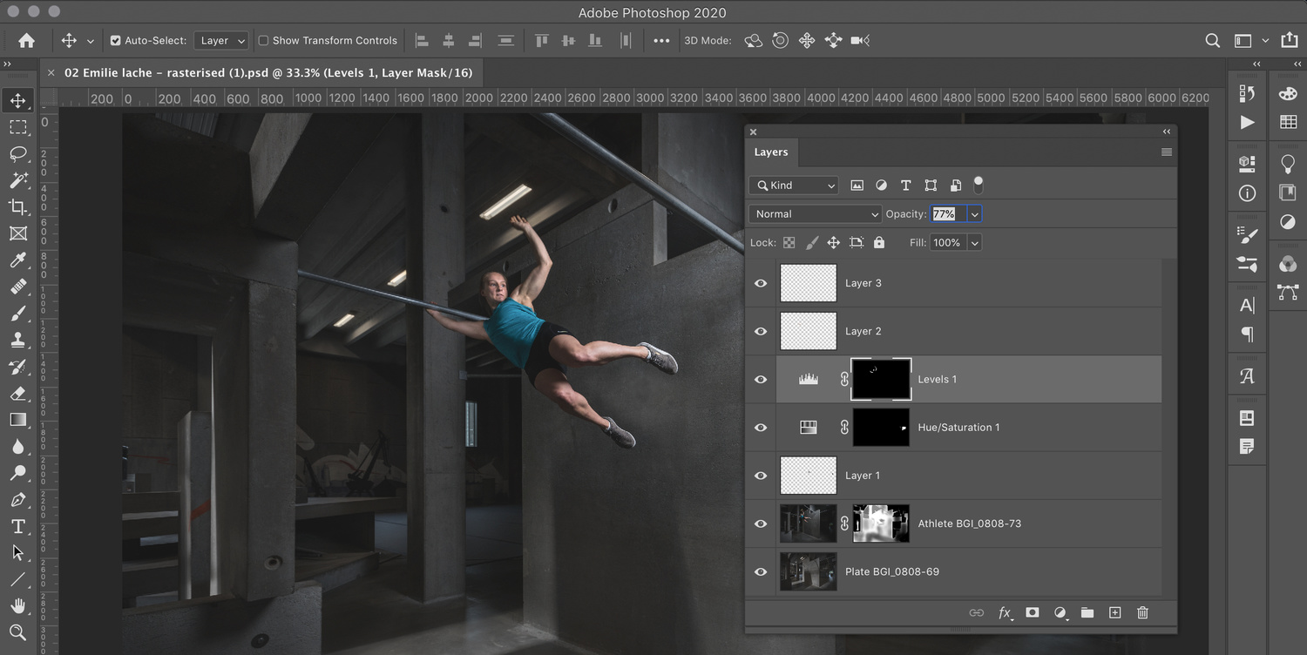
Task: Create a new layer in the Layers panel
Action: (x=1114, y=612)
